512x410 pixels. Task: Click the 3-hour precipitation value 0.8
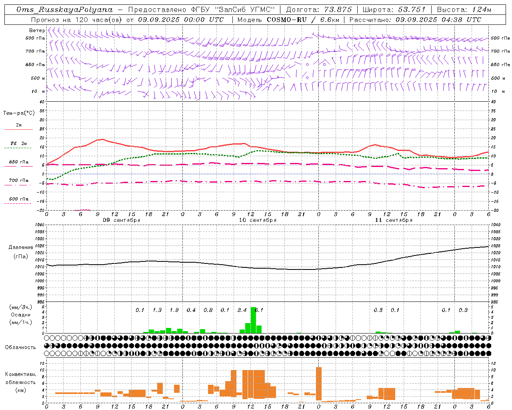pos(208,310)
